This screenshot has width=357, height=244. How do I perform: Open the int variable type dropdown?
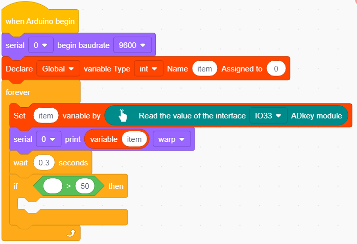[149, 68]
